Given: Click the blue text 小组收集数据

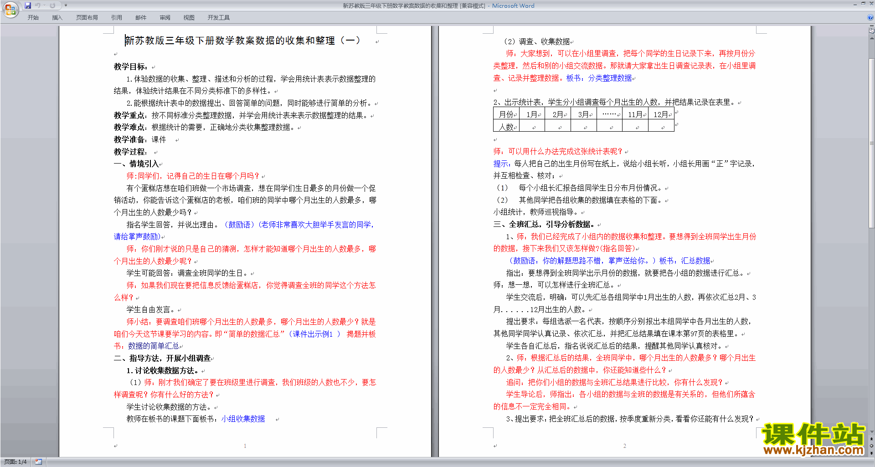Looking at the screenshot, I should coord(243,419).
